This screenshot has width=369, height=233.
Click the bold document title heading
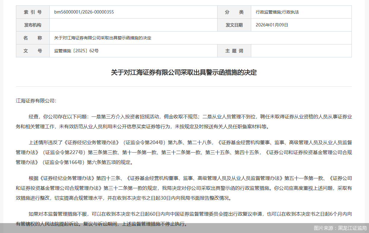184,72
